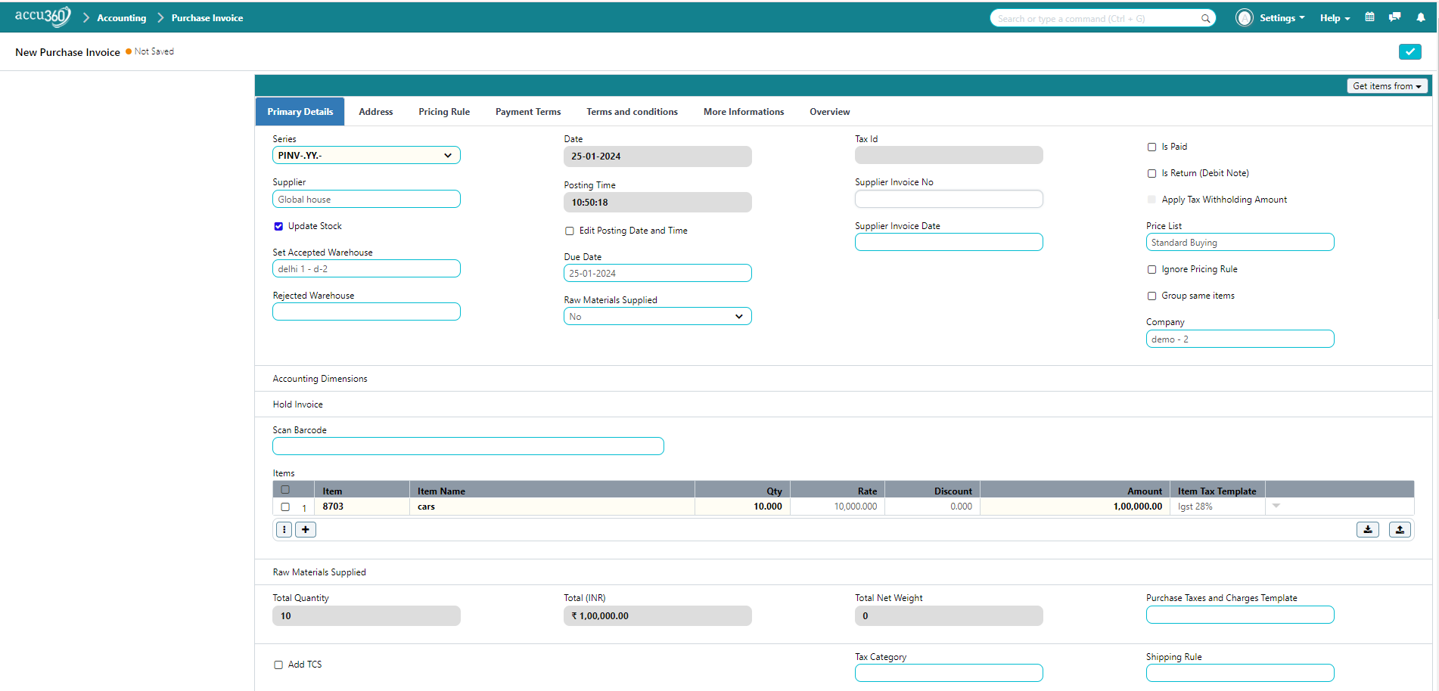Open More Informations tab

click(744, 112)
